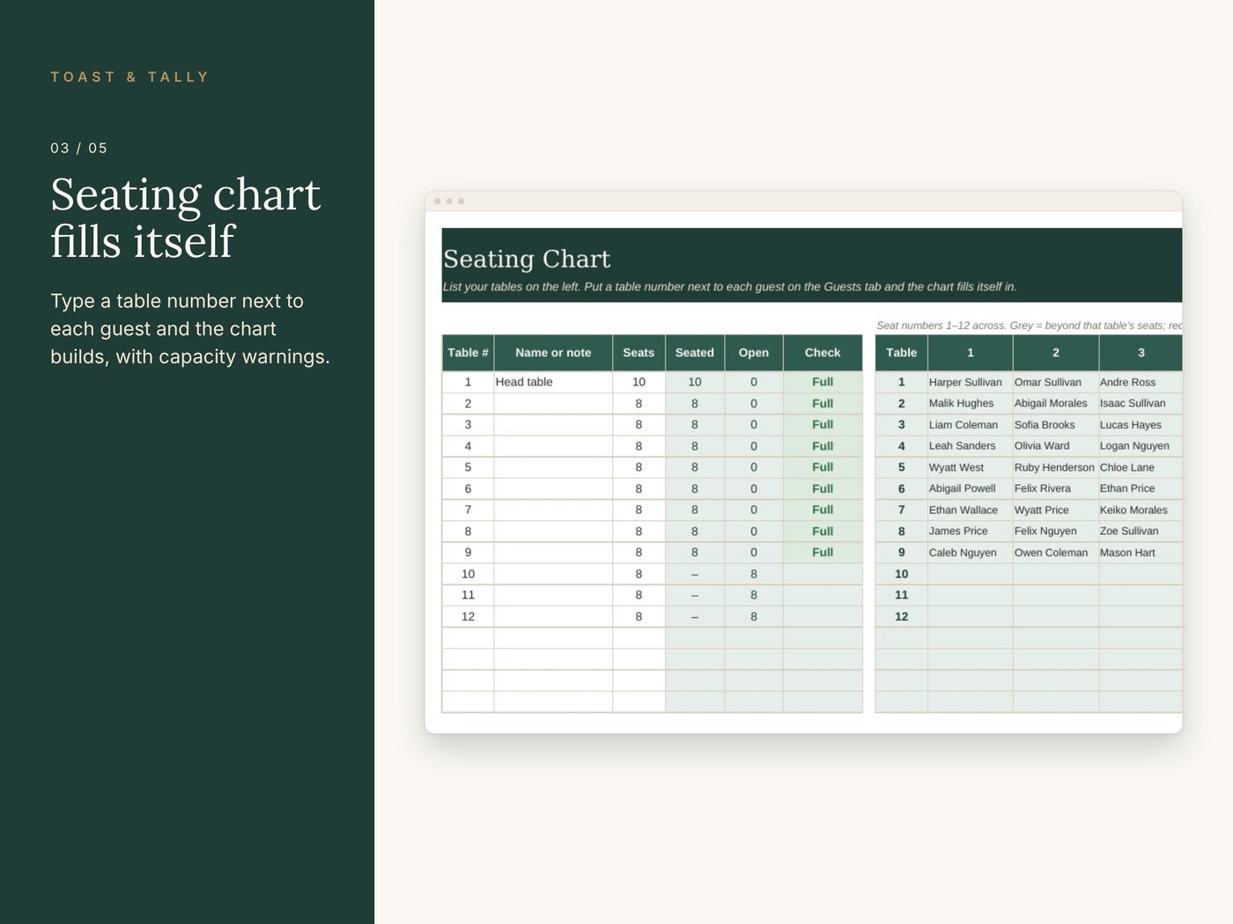This screenshot has width=1233, height=924.
Task: Click the 'TOAST & TALLY' brand text
Action: point(129,77)
